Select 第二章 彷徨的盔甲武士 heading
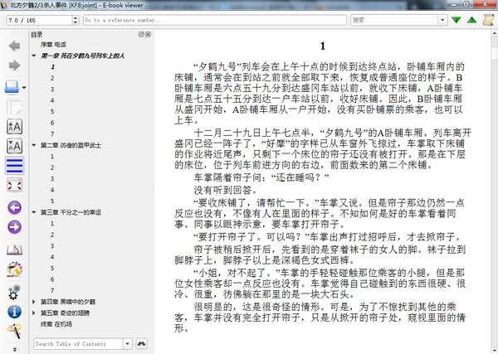 (x=71, y=145)
